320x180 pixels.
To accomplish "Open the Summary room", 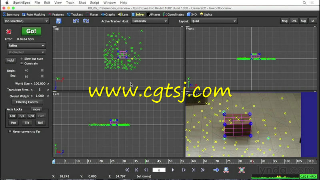I will tap(11, 14).
